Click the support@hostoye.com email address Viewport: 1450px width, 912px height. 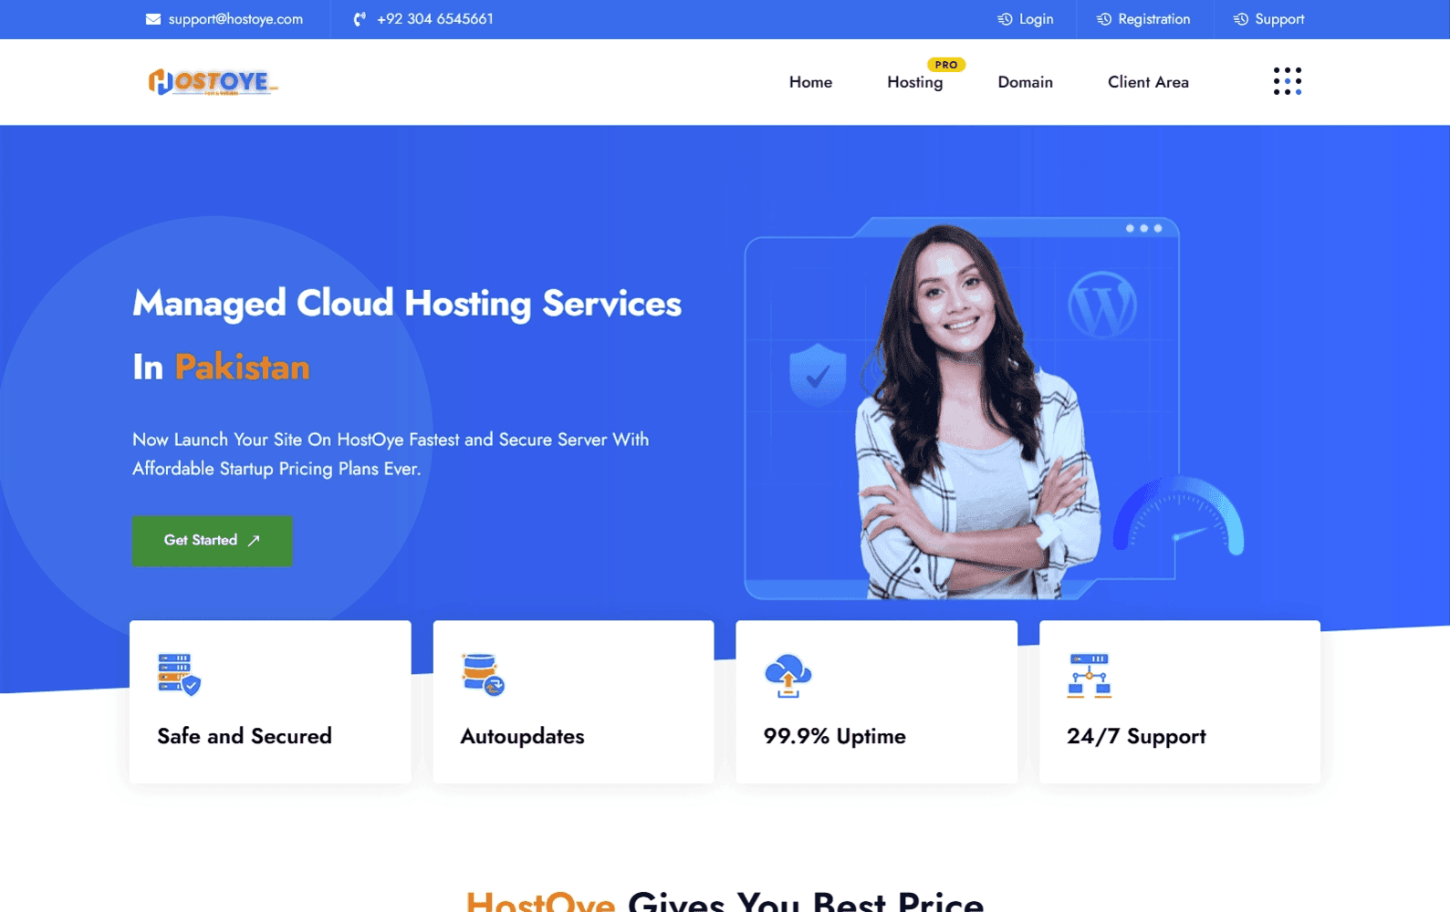click(235, 19)
